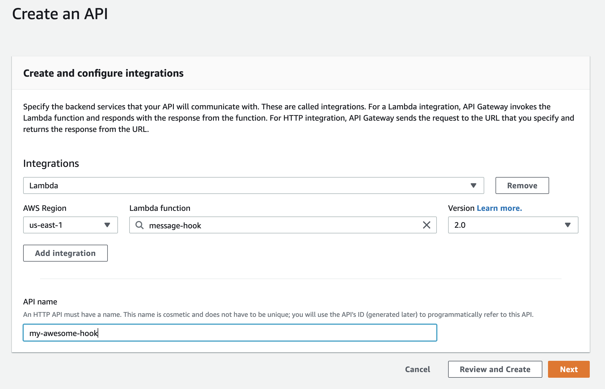The width and height of the screenshot is (605, 389).
Task: Clear the message-hook Lambda function field
Action: [426, 225]
